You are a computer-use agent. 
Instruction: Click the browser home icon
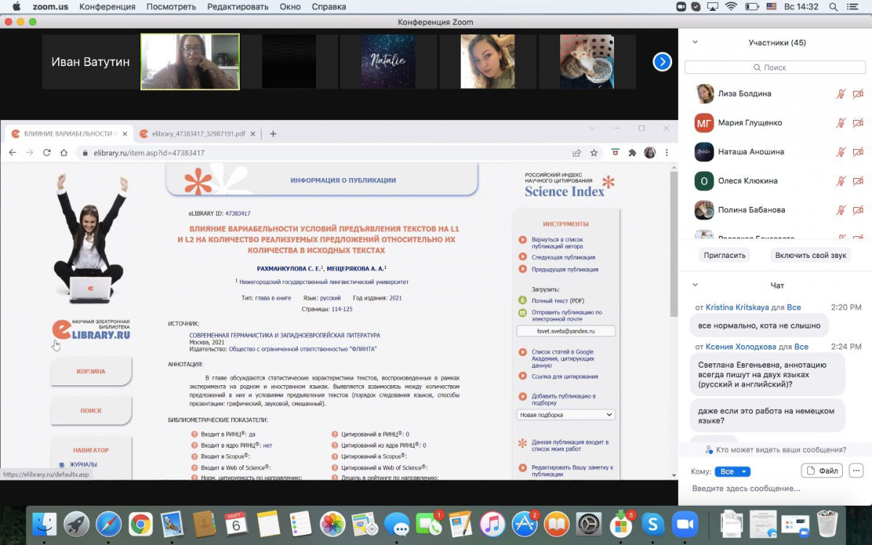pos(64,153)
